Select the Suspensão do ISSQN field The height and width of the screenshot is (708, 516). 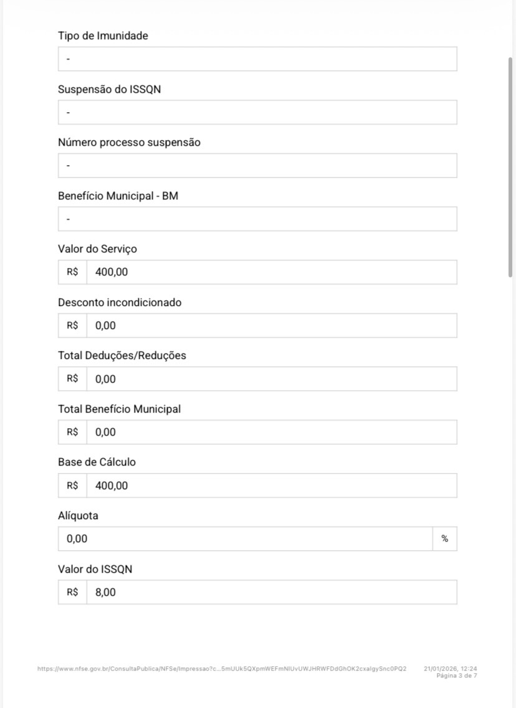point(257,112)
